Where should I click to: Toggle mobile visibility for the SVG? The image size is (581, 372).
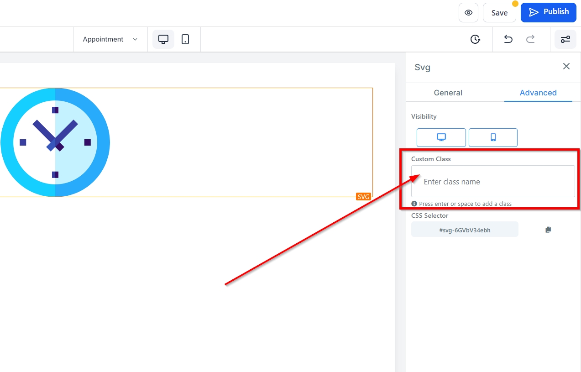coord(493,137)
